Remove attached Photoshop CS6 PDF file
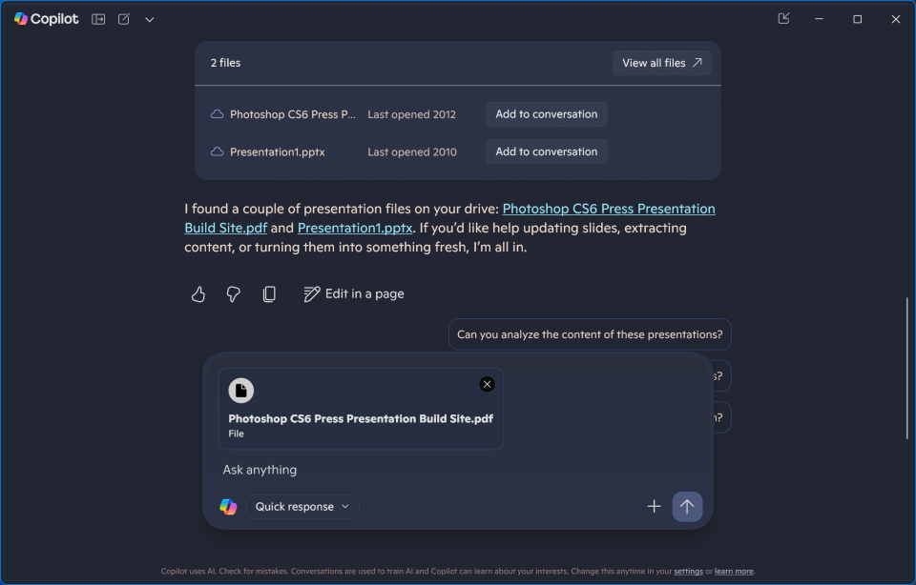 point(487,384)
